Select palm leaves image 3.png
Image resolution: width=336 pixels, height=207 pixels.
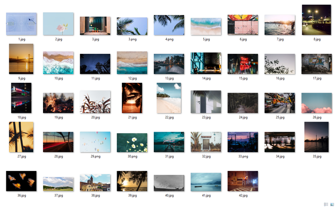132,26
